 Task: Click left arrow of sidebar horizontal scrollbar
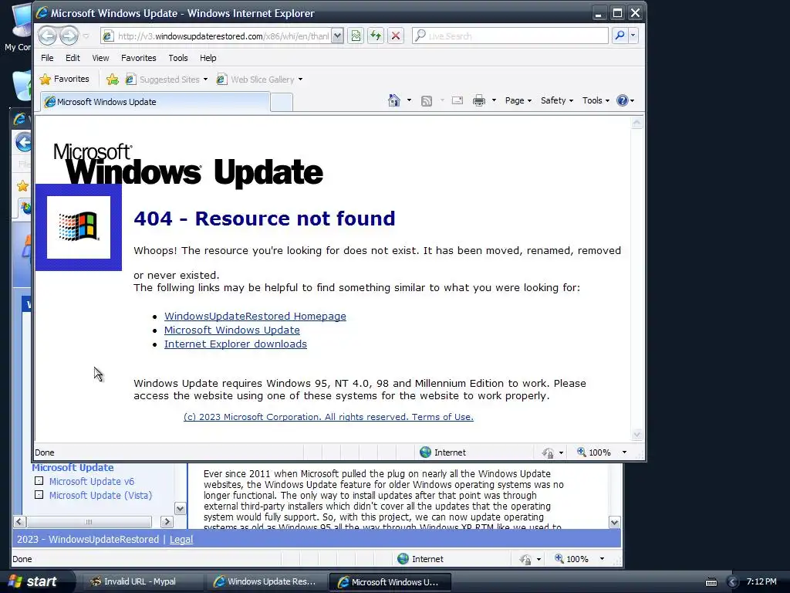coord(19,522)
